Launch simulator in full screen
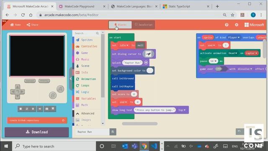This screenshot has width=268, height=151. tap(53, 109)
